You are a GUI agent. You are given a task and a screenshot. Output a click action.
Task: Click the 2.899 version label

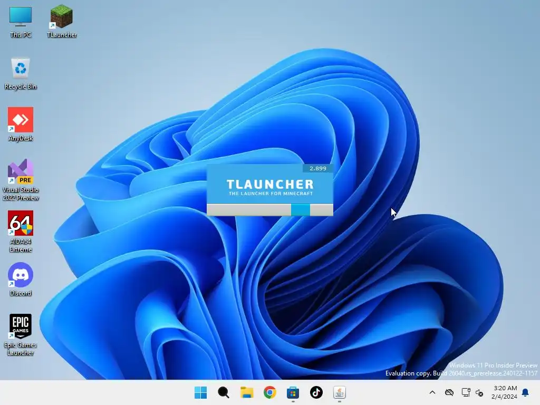pyautogui.click(x=317, y=168)
